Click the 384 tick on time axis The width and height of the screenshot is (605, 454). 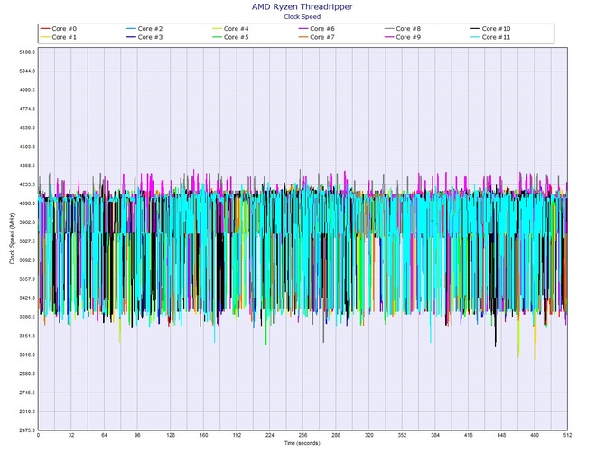pyautogui.click(x=435, y=435)
